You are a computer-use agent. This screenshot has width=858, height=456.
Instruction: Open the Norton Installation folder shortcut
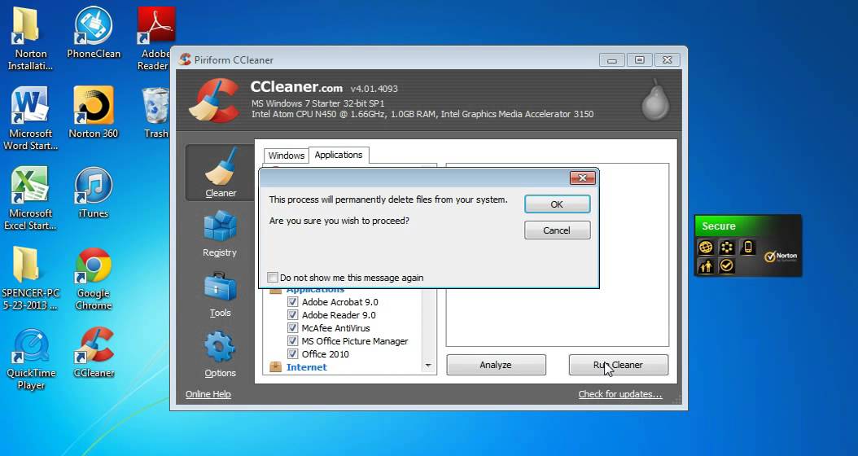(30, 39)
